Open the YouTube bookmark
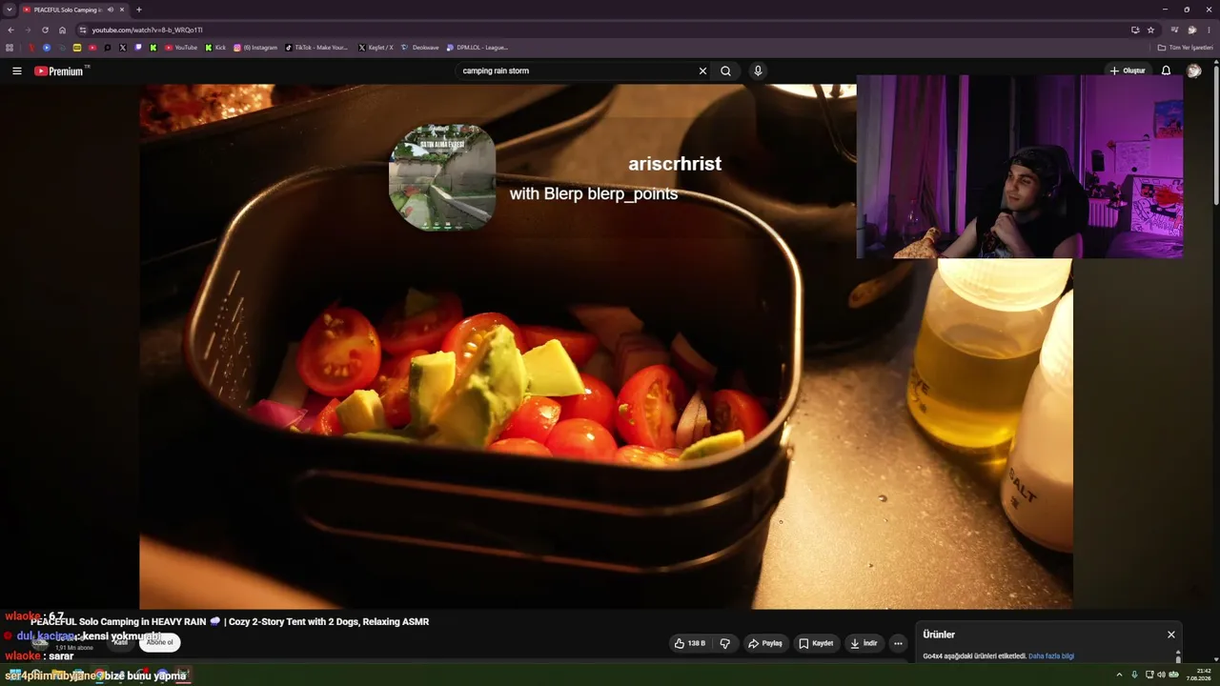This screenshot has width=1220, height=686. (181, 48)
